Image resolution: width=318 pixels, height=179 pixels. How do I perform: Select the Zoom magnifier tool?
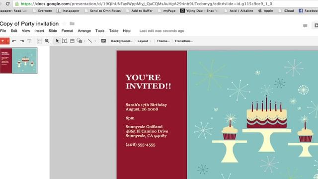point(47,41)
